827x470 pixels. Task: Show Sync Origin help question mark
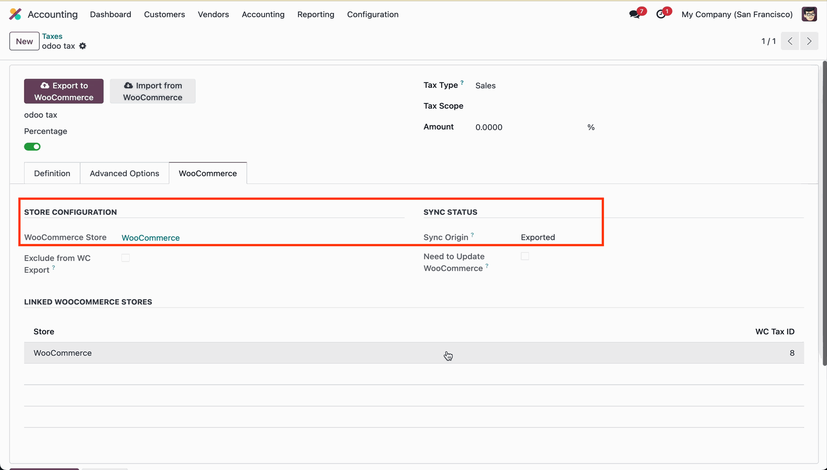tap(472, 235)
